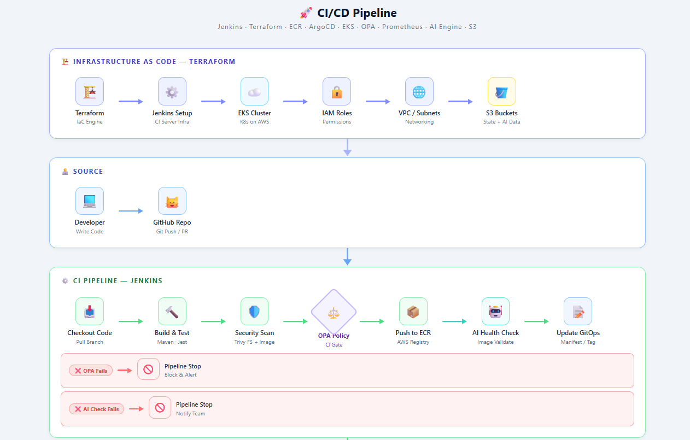Click the OPA Policy label
This screenshot has height=440, width=690.
pos(334,336)
